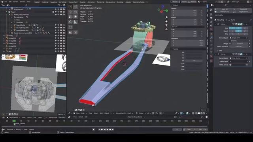The height and width of the screenshot is (142, 253).
Task: Switch to the Geometry Nodes workspace tab
Action: [x=139, y=2]
